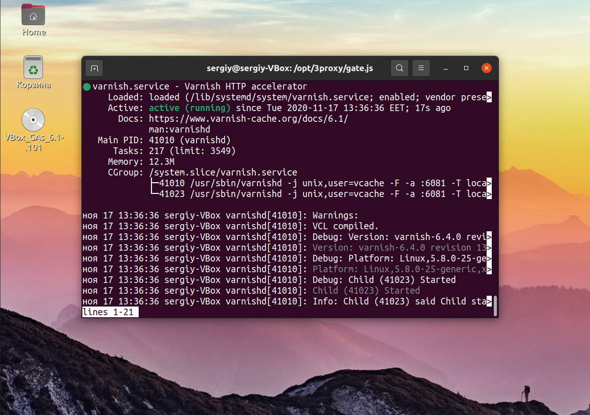Close the terminal window
Viewport: 590px width, 415px height.
(487, 68)
